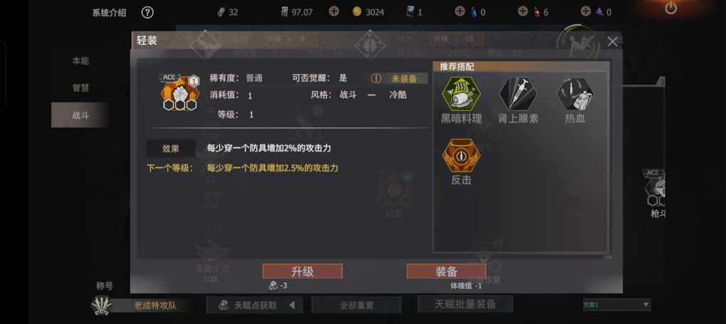The image size is (726, 324).
Task: Switch to the 本能 tab
Action: 80,61
